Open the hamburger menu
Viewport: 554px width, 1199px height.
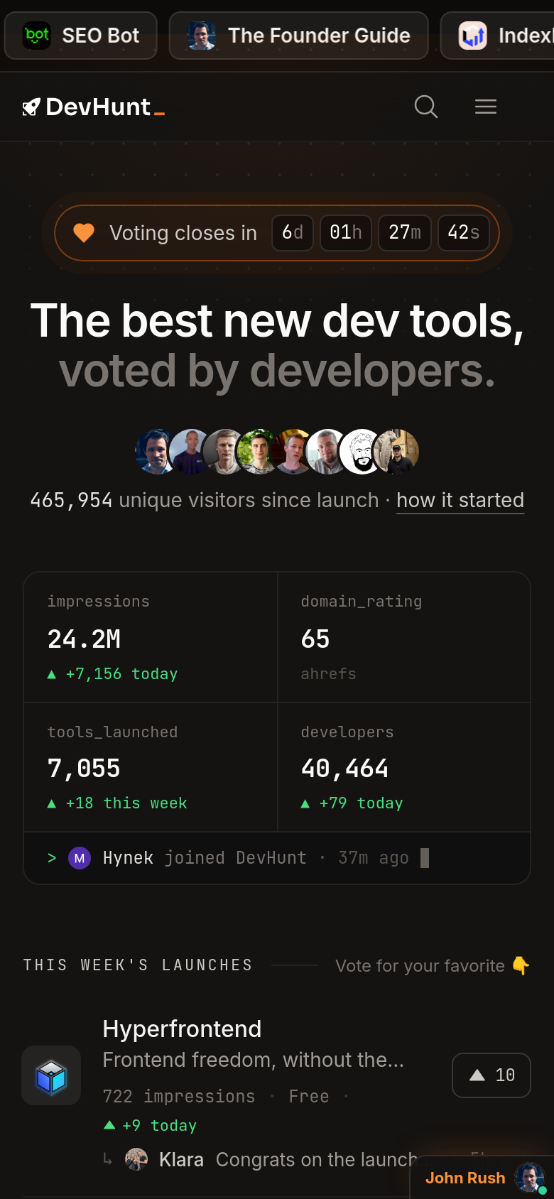click(x=486, y=107)
